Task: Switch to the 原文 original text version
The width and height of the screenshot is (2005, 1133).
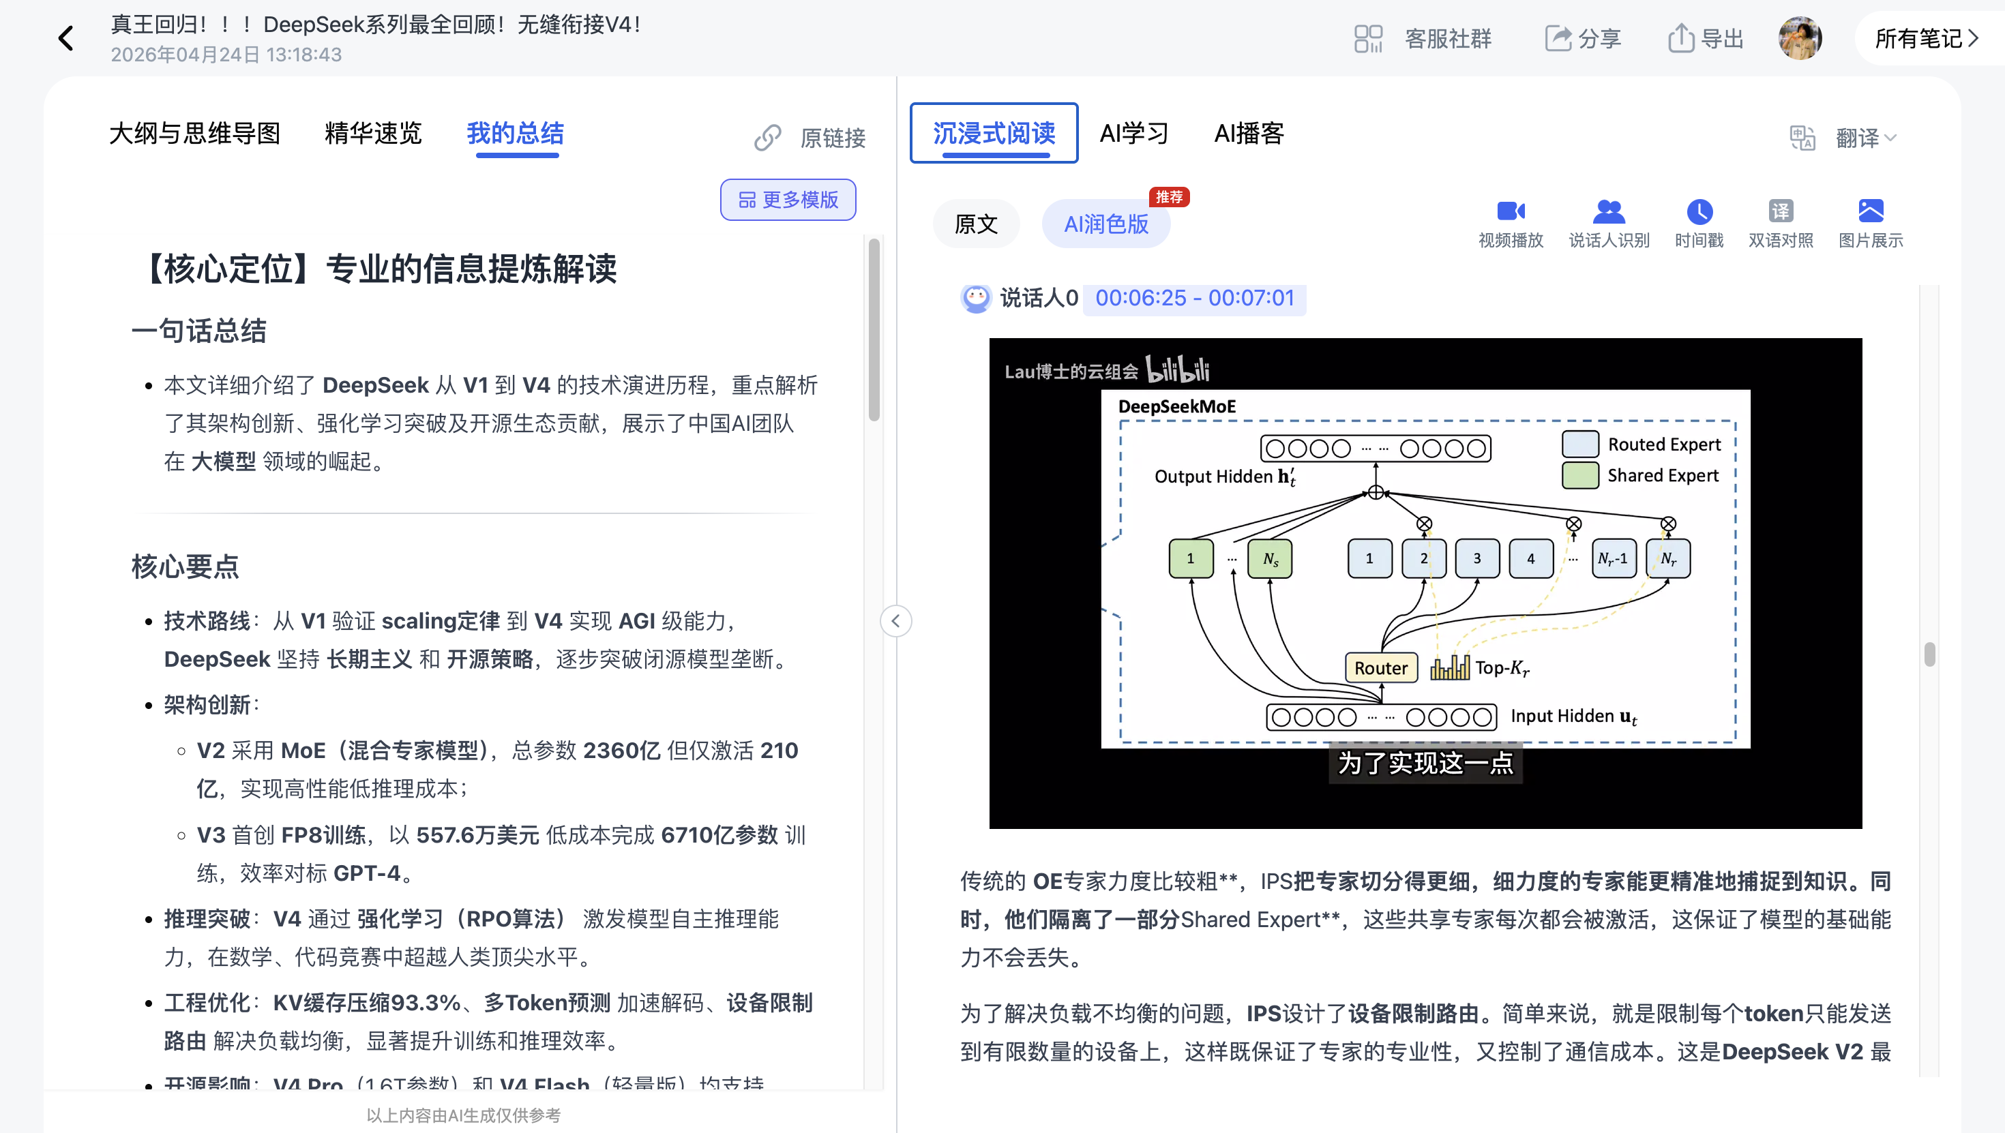Action: tap(976, 224)
